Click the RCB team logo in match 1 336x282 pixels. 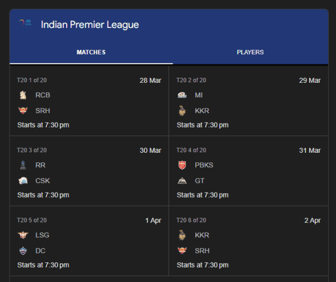tap(23, 95)
